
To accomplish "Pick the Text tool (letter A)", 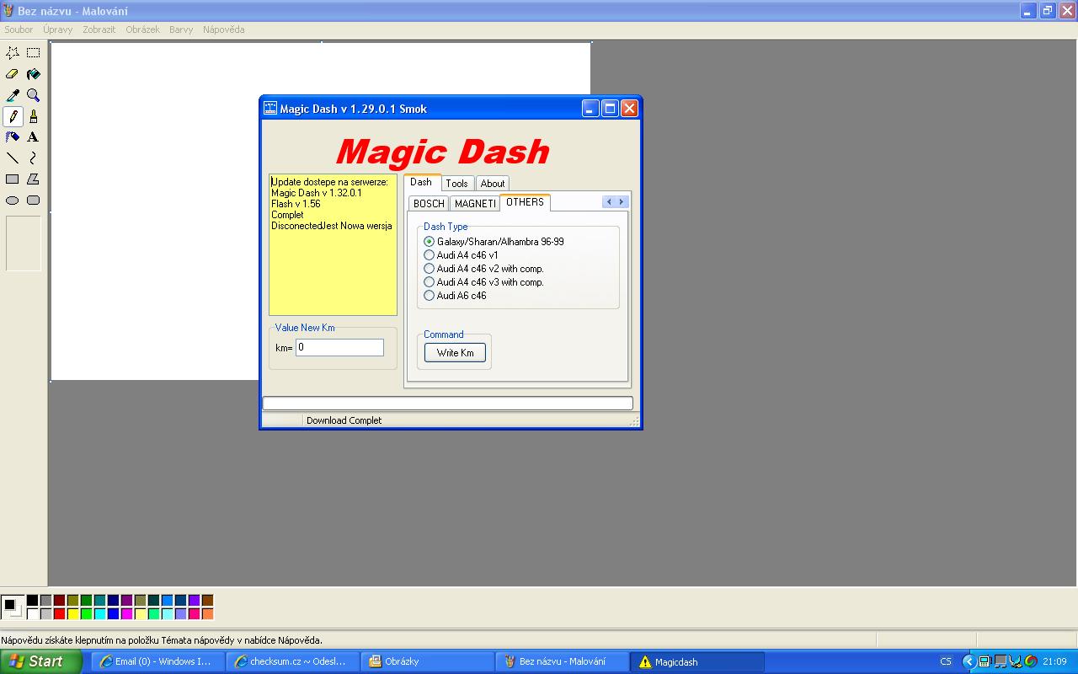I will pos(33,136).
